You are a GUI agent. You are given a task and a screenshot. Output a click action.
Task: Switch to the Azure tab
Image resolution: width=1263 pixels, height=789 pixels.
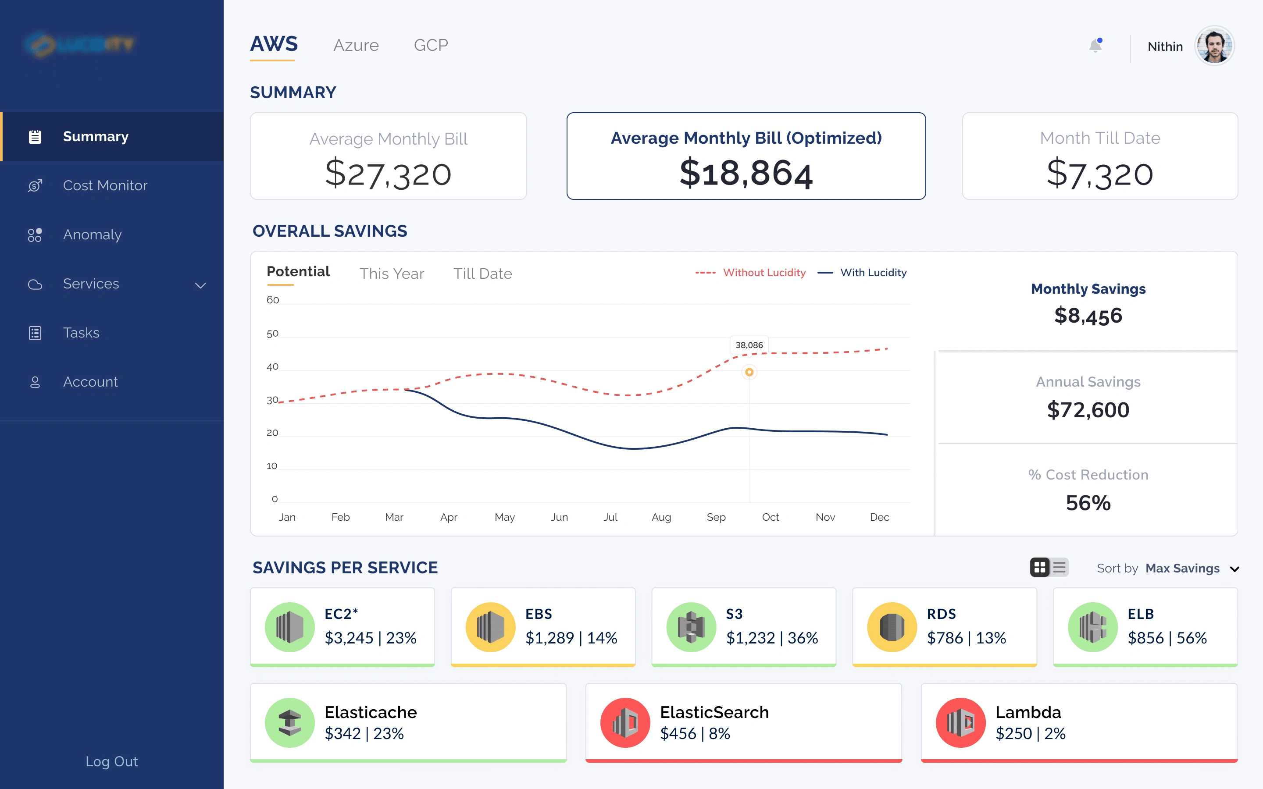(356, 46)
